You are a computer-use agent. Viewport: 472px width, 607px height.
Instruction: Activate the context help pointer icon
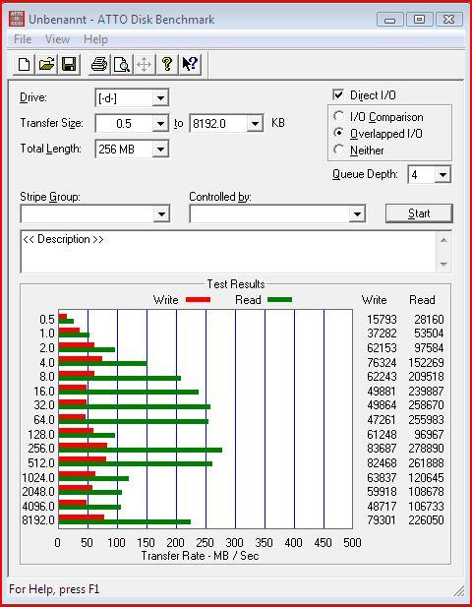click(190, 64)
